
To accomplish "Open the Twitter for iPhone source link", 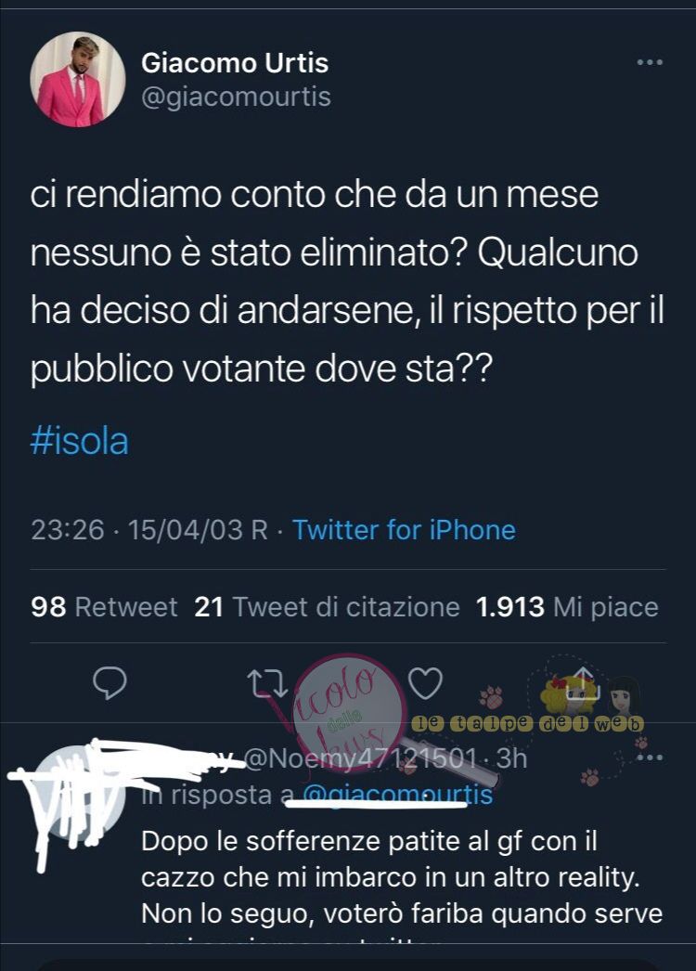I will pyautogui.click(x=404, y=530).
